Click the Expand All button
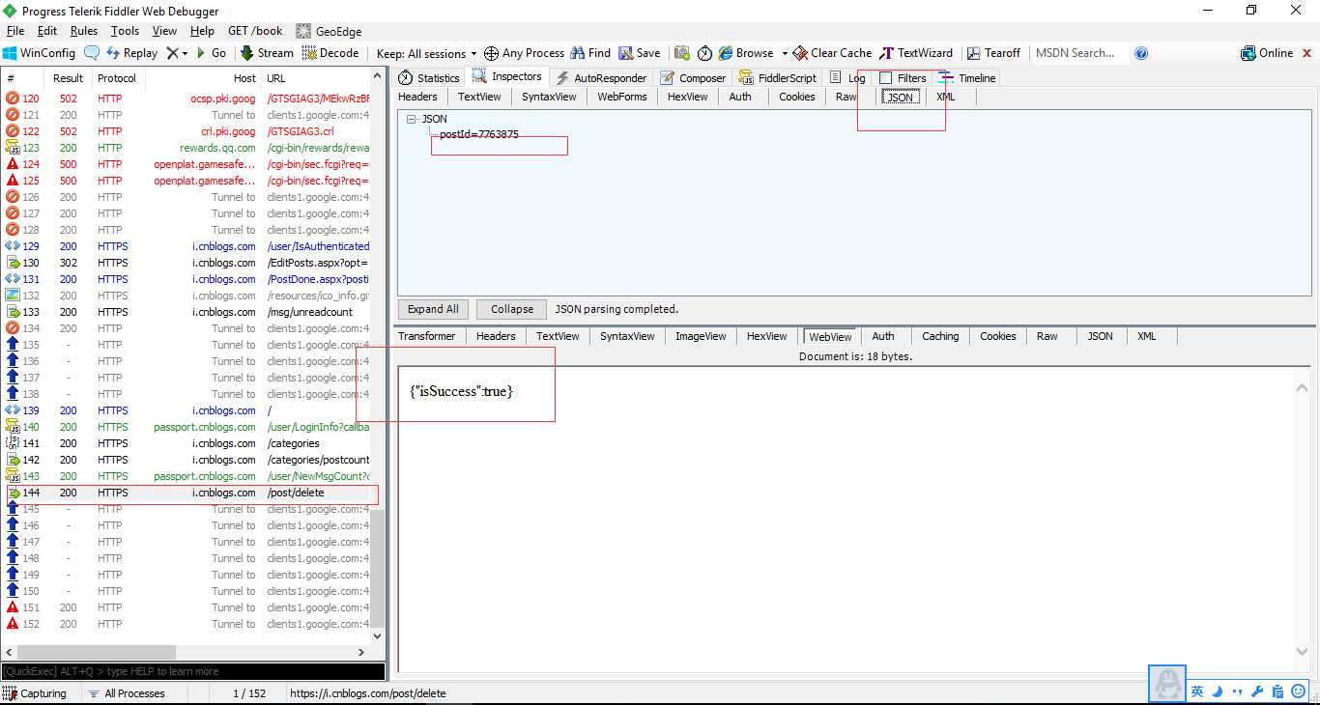 click(x=433, y=309)
